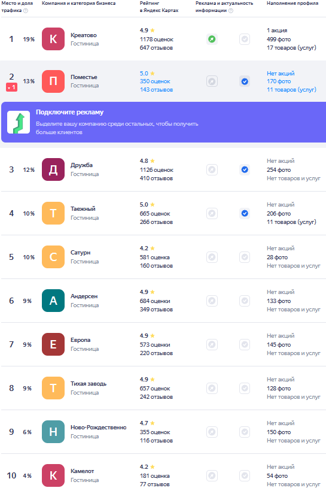Click the 19% traffic share for Креатово
This screenshot has height=494, width=326.
29,40
